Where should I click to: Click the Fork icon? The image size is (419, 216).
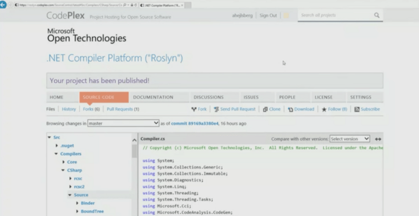pos(194,109)
